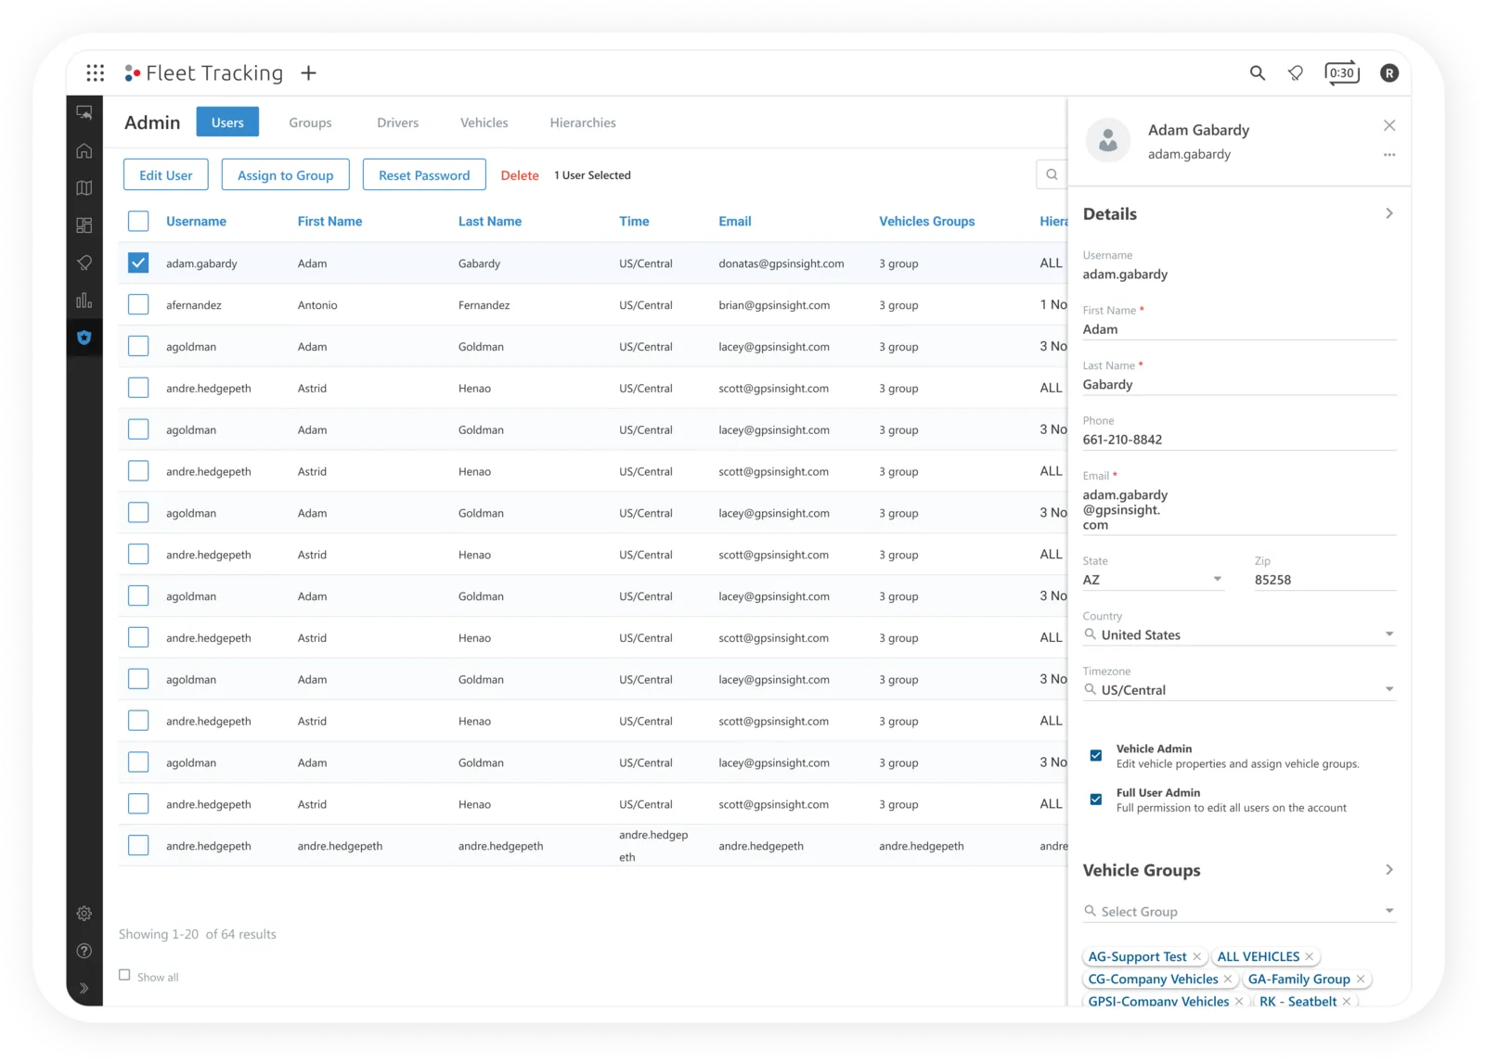Open the map icon in the sidebar
The height and width of the screenshot is (1063, 1485).
(84, 188)
